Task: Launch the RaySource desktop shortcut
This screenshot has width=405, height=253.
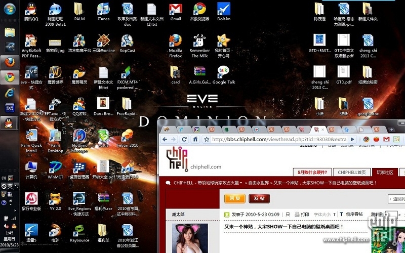Action: (x=79, y=233)
